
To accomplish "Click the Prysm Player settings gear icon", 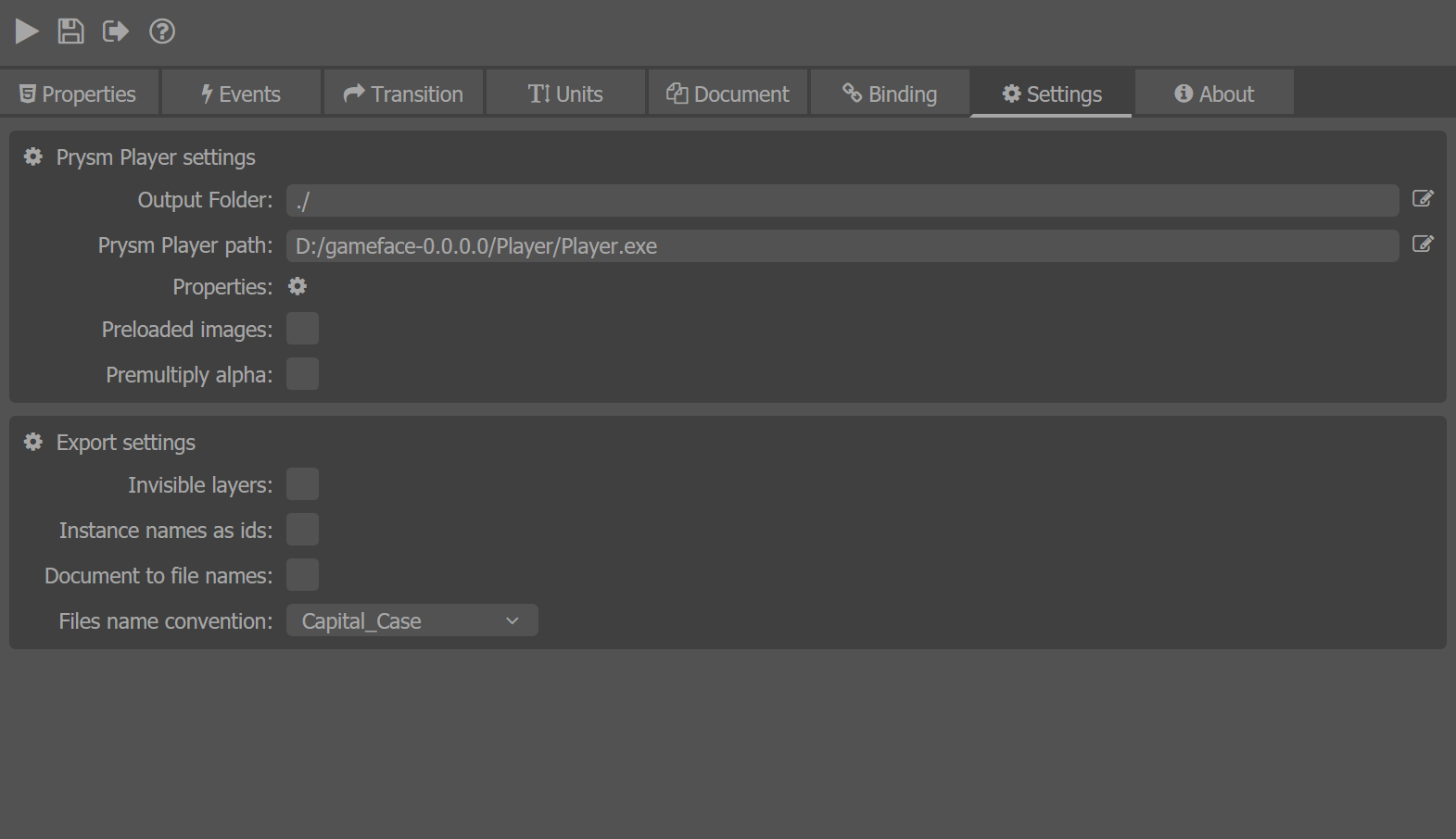I will coord(33,157).
